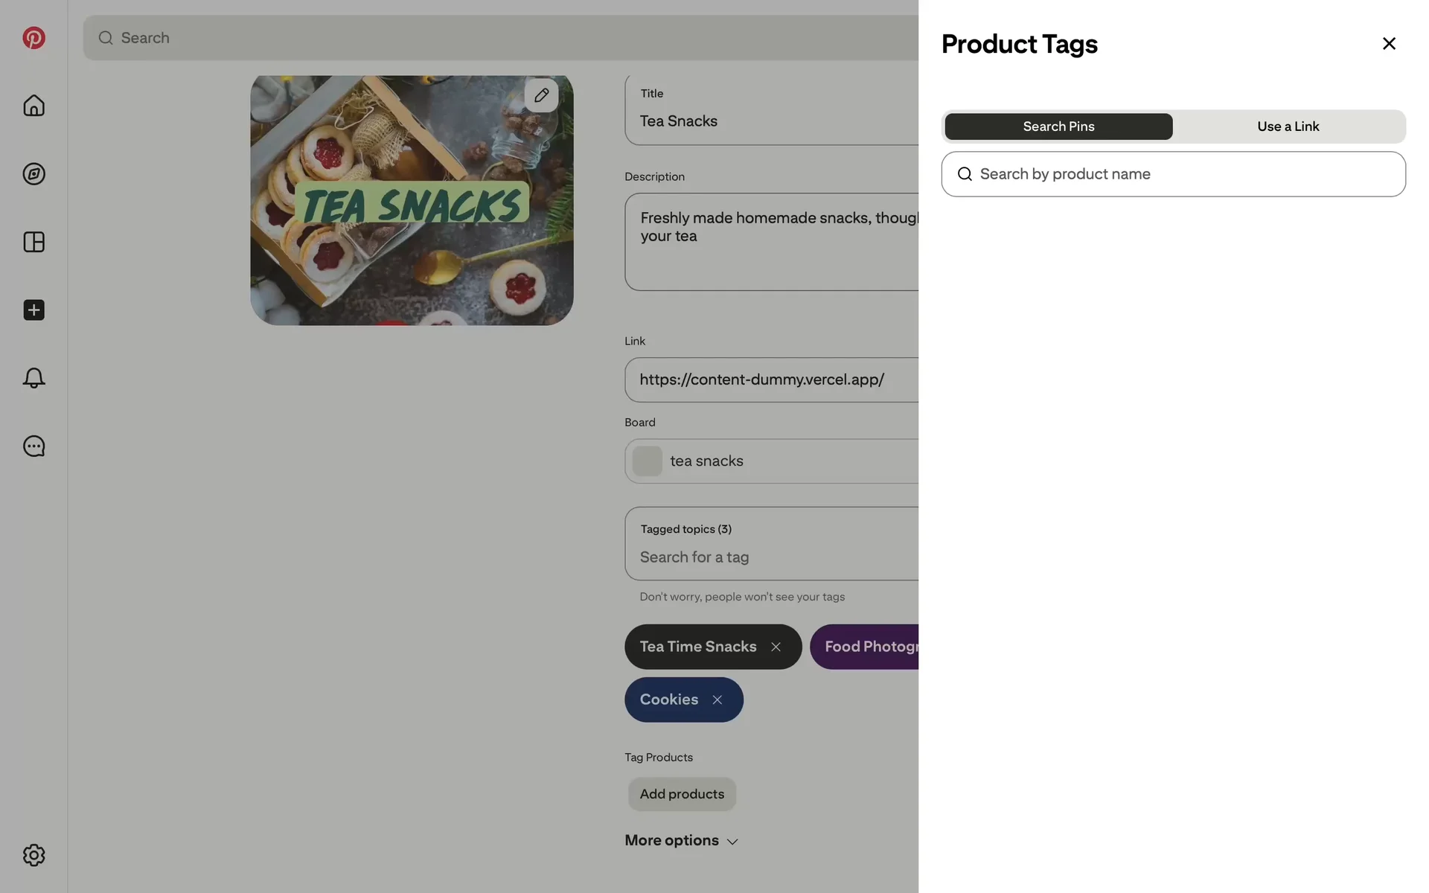Open settings gear icon
This screenshot has width=1429, height=893.
click(x=33, y=855)
